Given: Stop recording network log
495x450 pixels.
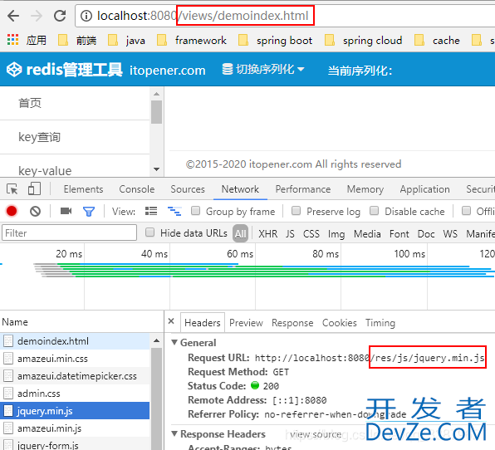Looking at the screenshot, I should pos(12,211).
